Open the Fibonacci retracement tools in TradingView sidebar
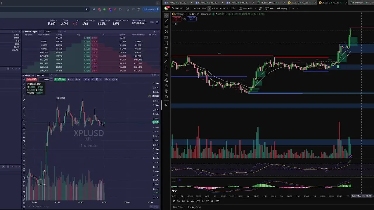Image resolution: width=374 pixels, height=210 pixels. [166, 26]
